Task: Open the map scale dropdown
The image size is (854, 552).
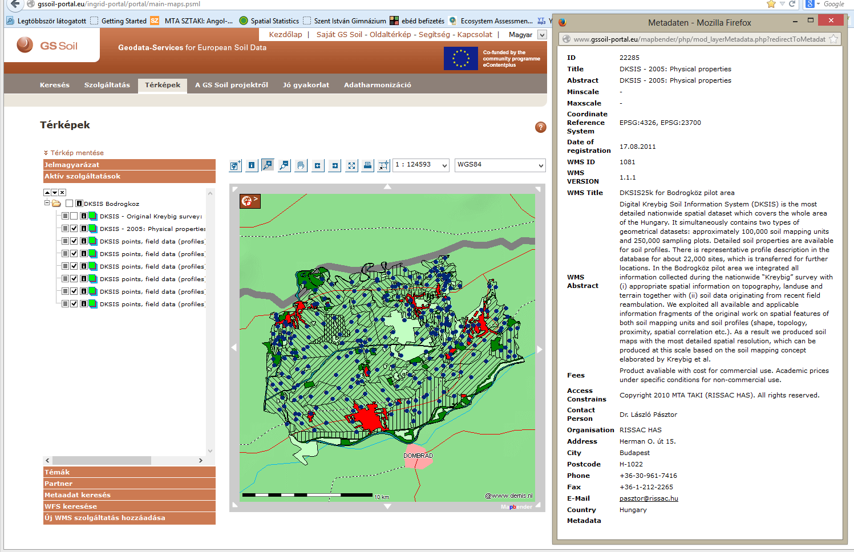Action: [x=422, y=165]
